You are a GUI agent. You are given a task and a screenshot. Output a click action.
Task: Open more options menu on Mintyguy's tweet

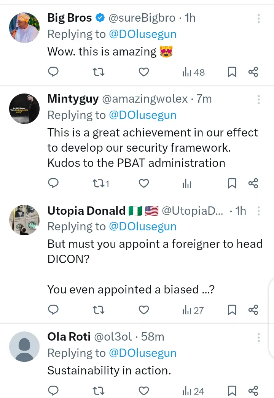259,99
